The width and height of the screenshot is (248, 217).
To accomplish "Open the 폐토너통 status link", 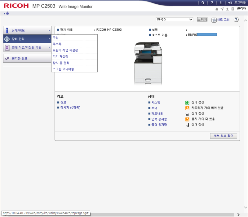I will click(157, 113).
